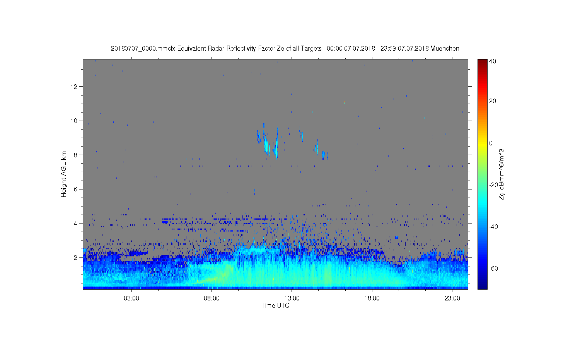
Task: Click the 18:00 time tick label
Action: pos(372,299)
